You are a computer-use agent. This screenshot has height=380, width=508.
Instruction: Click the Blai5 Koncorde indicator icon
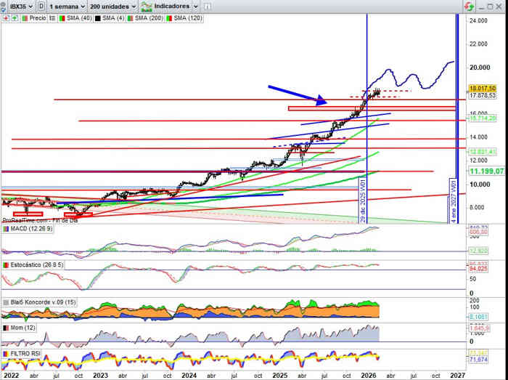point(5,302)
